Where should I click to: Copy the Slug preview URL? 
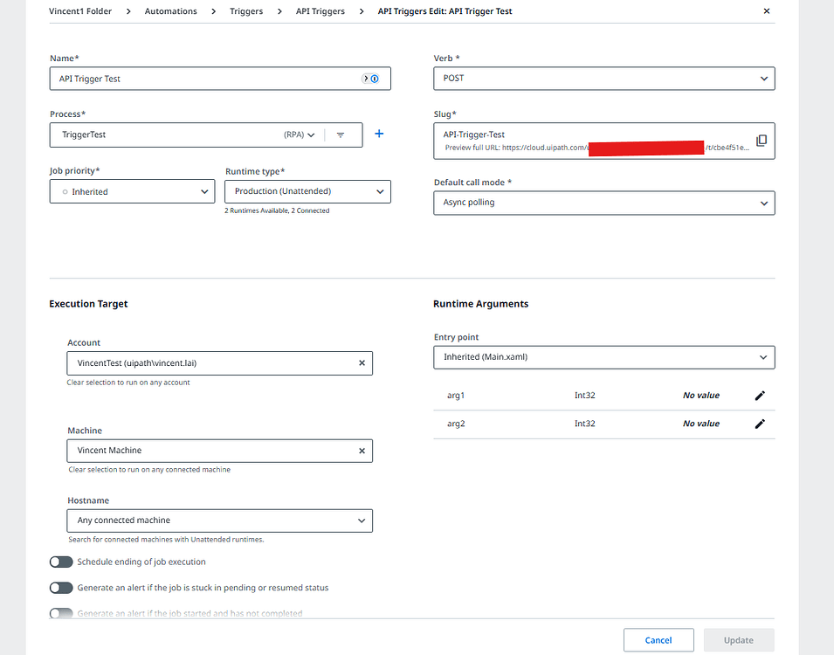click(762, 140)
